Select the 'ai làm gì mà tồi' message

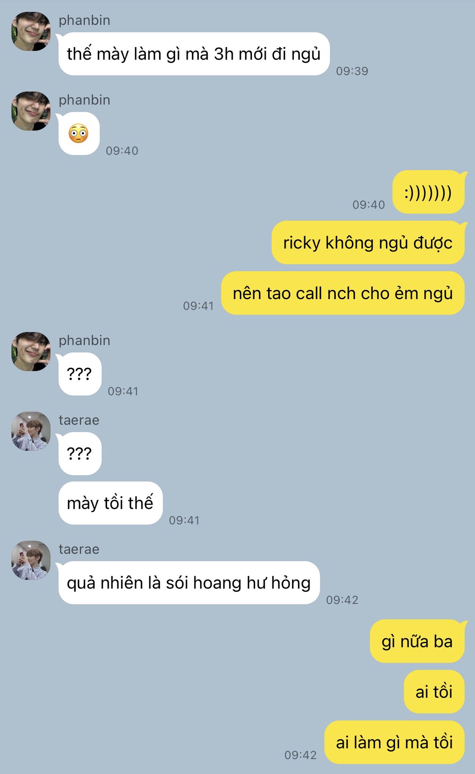point(394,742)
